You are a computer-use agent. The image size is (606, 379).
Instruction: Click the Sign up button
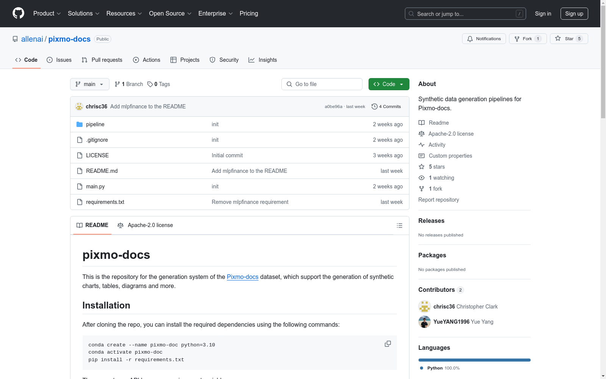574,14
